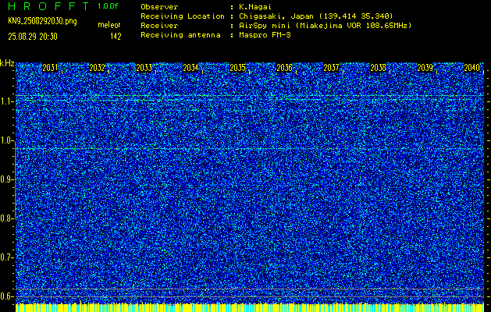Click the Receiving Location label
The height and width of the screenshot is (312, 491).
pos(183,16)
